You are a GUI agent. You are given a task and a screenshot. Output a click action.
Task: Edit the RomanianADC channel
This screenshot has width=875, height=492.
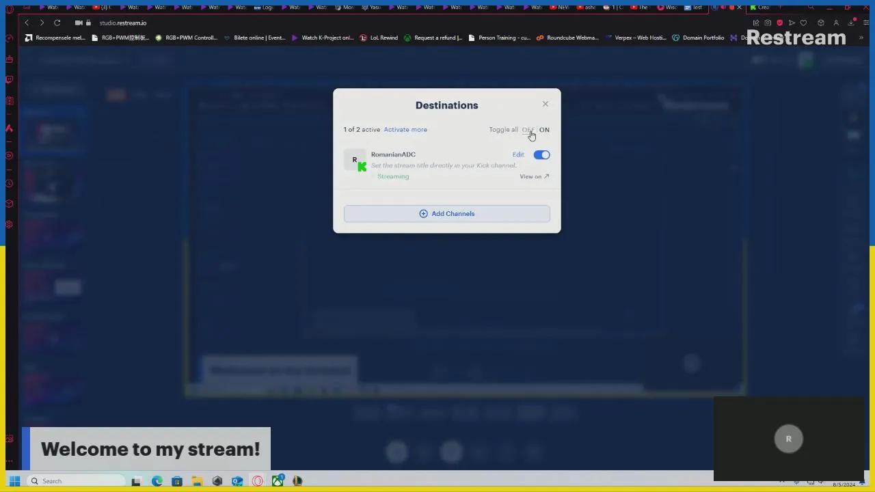pyautogui.click(x=518, y=155)
